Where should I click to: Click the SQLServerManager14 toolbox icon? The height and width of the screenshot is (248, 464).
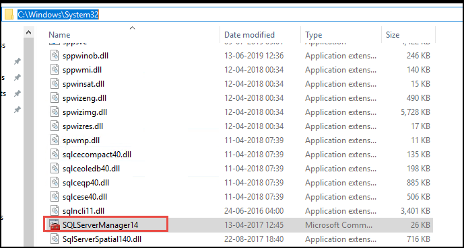pyautogui.click(x=55, y=224)
